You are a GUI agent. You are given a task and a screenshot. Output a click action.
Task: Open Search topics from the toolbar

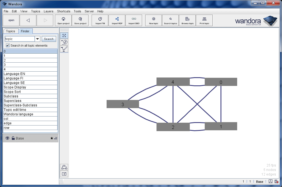coord(170,20)
